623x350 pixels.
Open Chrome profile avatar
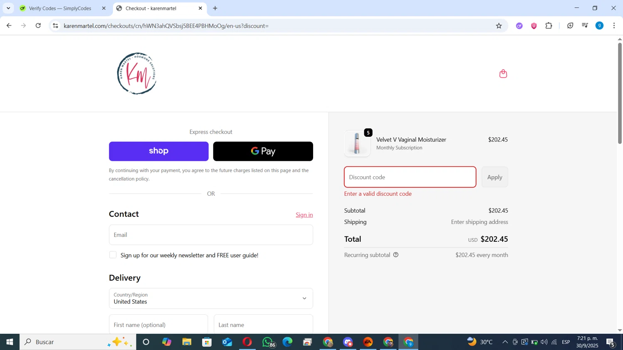pos(599,26)
